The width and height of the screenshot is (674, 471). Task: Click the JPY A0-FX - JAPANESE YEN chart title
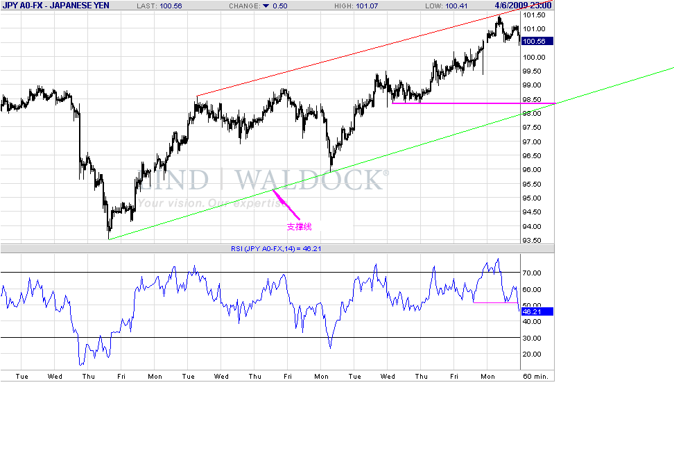tap(56, 6)
